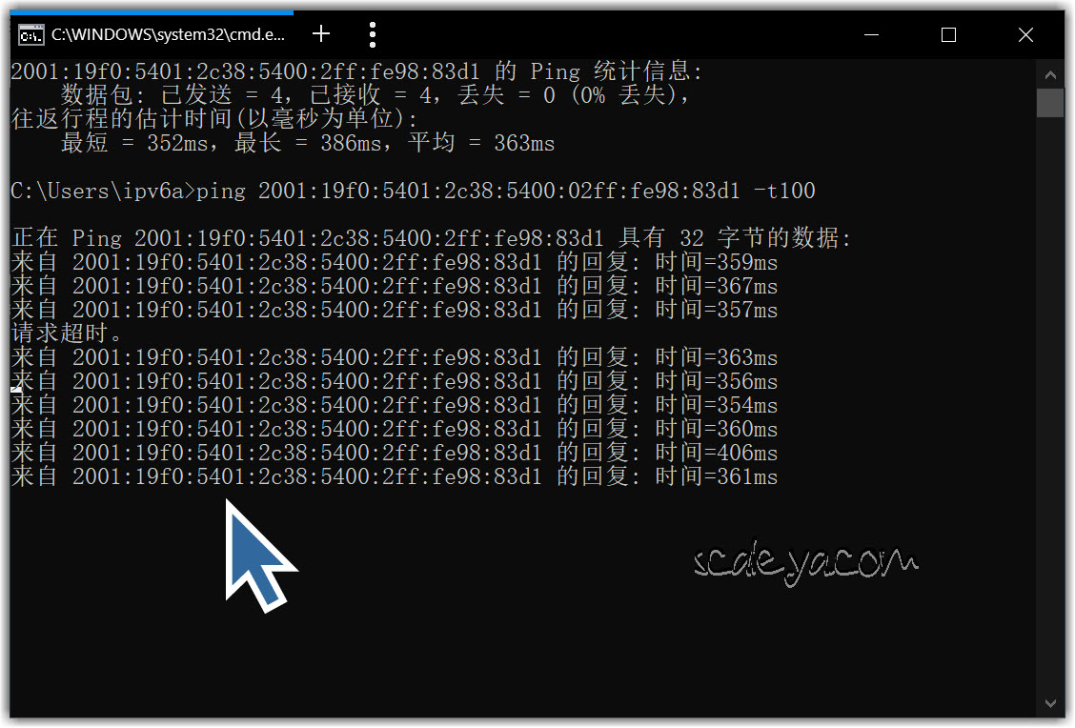Screen dimensions: 1075x728
Task: Click the scrollbar up arrow
Action: tap(1050, 74)
